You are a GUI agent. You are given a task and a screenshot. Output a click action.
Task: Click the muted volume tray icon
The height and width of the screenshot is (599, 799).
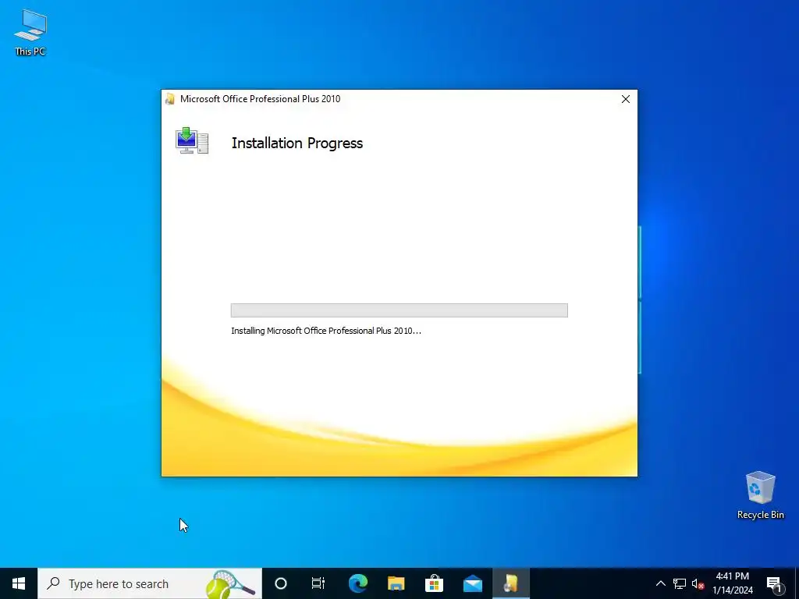[x=698, y=583]
